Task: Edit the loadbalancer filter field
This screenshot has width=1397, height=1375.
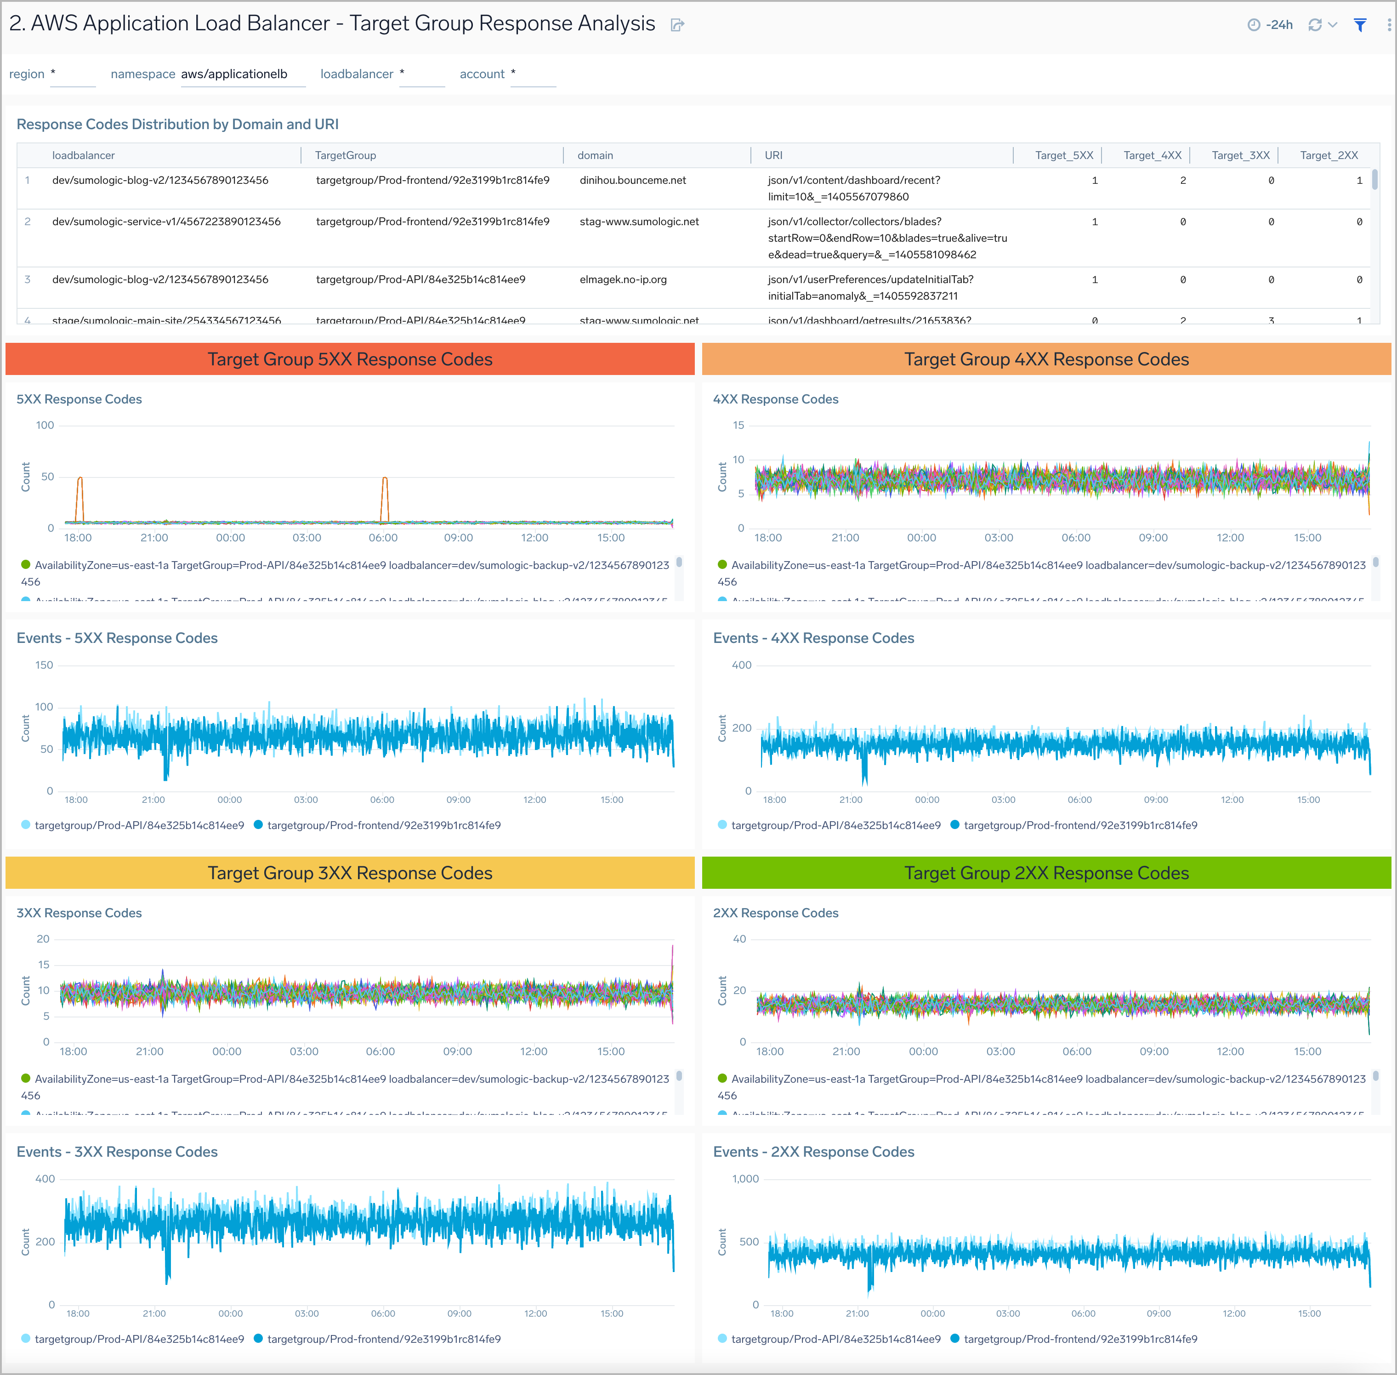Action: [x=421, y=74]
